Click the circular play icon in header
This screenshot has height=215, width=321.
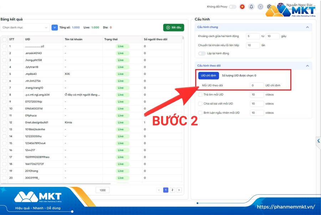point(260,6)
